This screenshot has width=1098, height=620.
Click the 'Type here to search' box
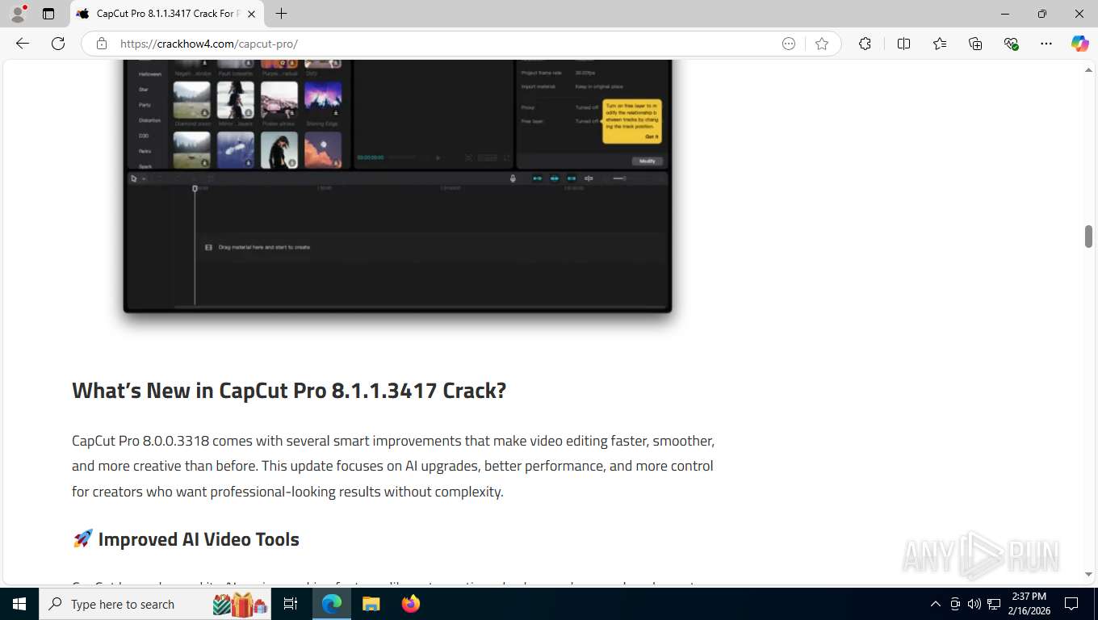coord(156,604)
